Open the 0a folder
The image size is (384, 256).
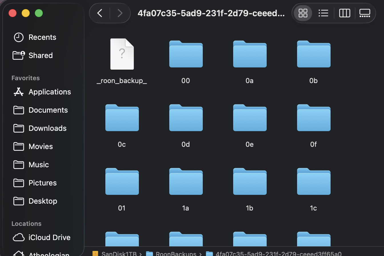pos(250,54)
